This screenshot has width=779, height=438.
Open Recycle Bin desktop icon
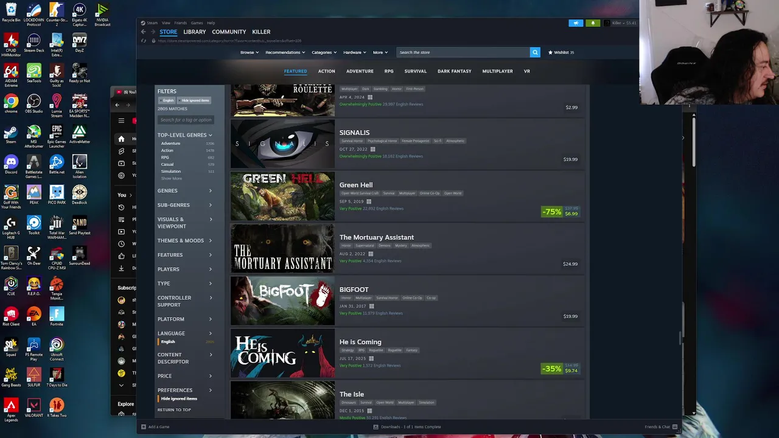point(11,13)
